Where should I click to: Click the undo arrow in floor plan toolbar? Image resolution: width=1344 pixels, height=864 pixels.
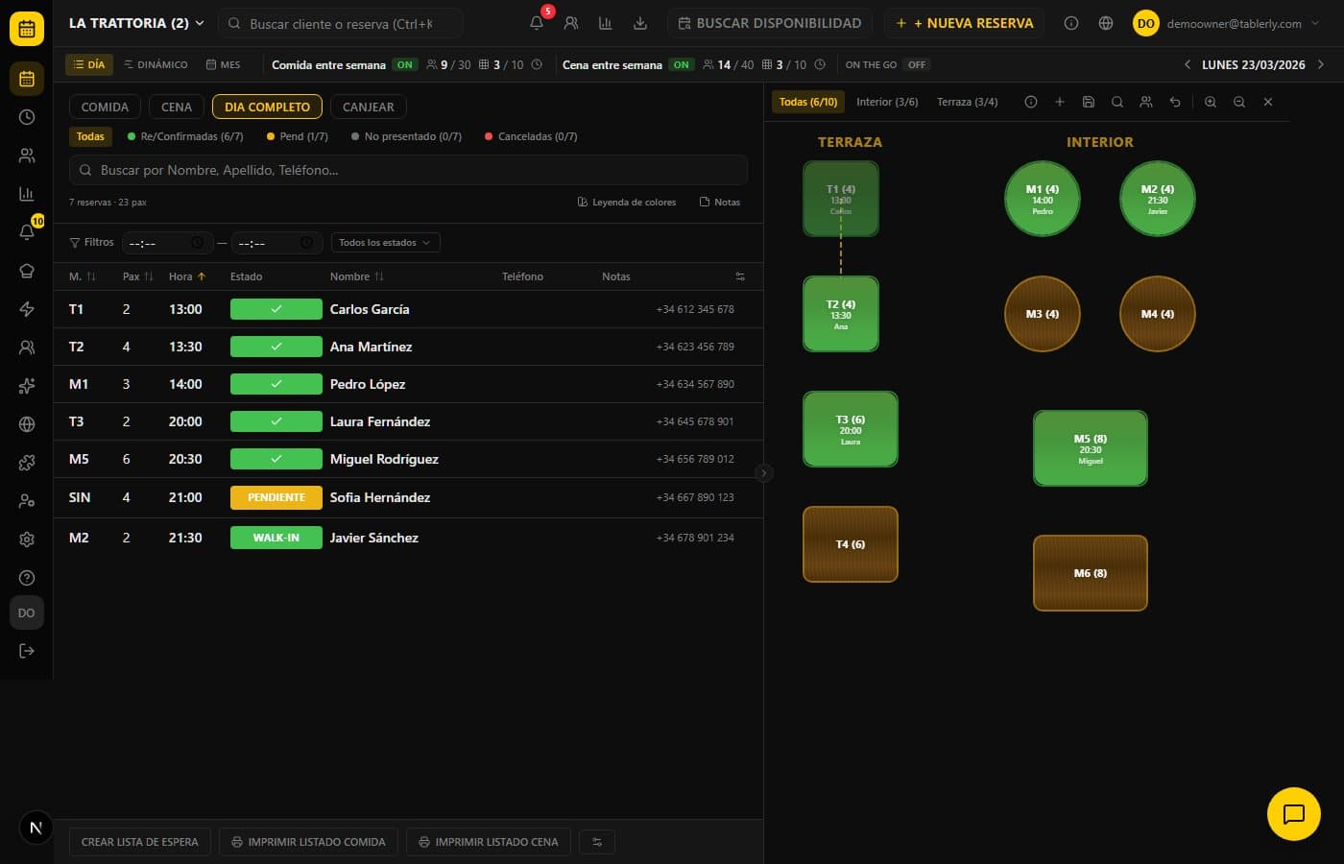tap(1175, 102)
